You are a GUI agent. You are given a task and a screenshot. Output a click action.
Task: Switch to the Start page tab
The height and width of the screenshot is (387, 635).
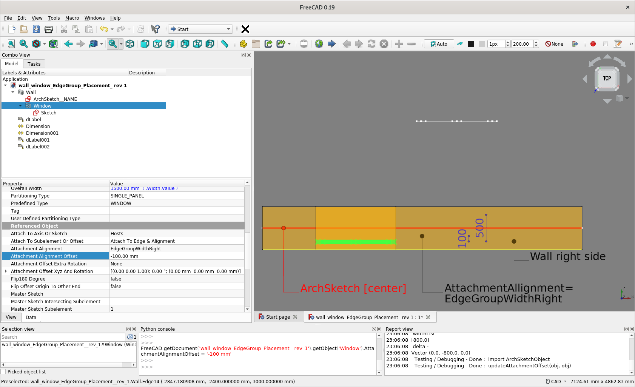pos(278,317)
